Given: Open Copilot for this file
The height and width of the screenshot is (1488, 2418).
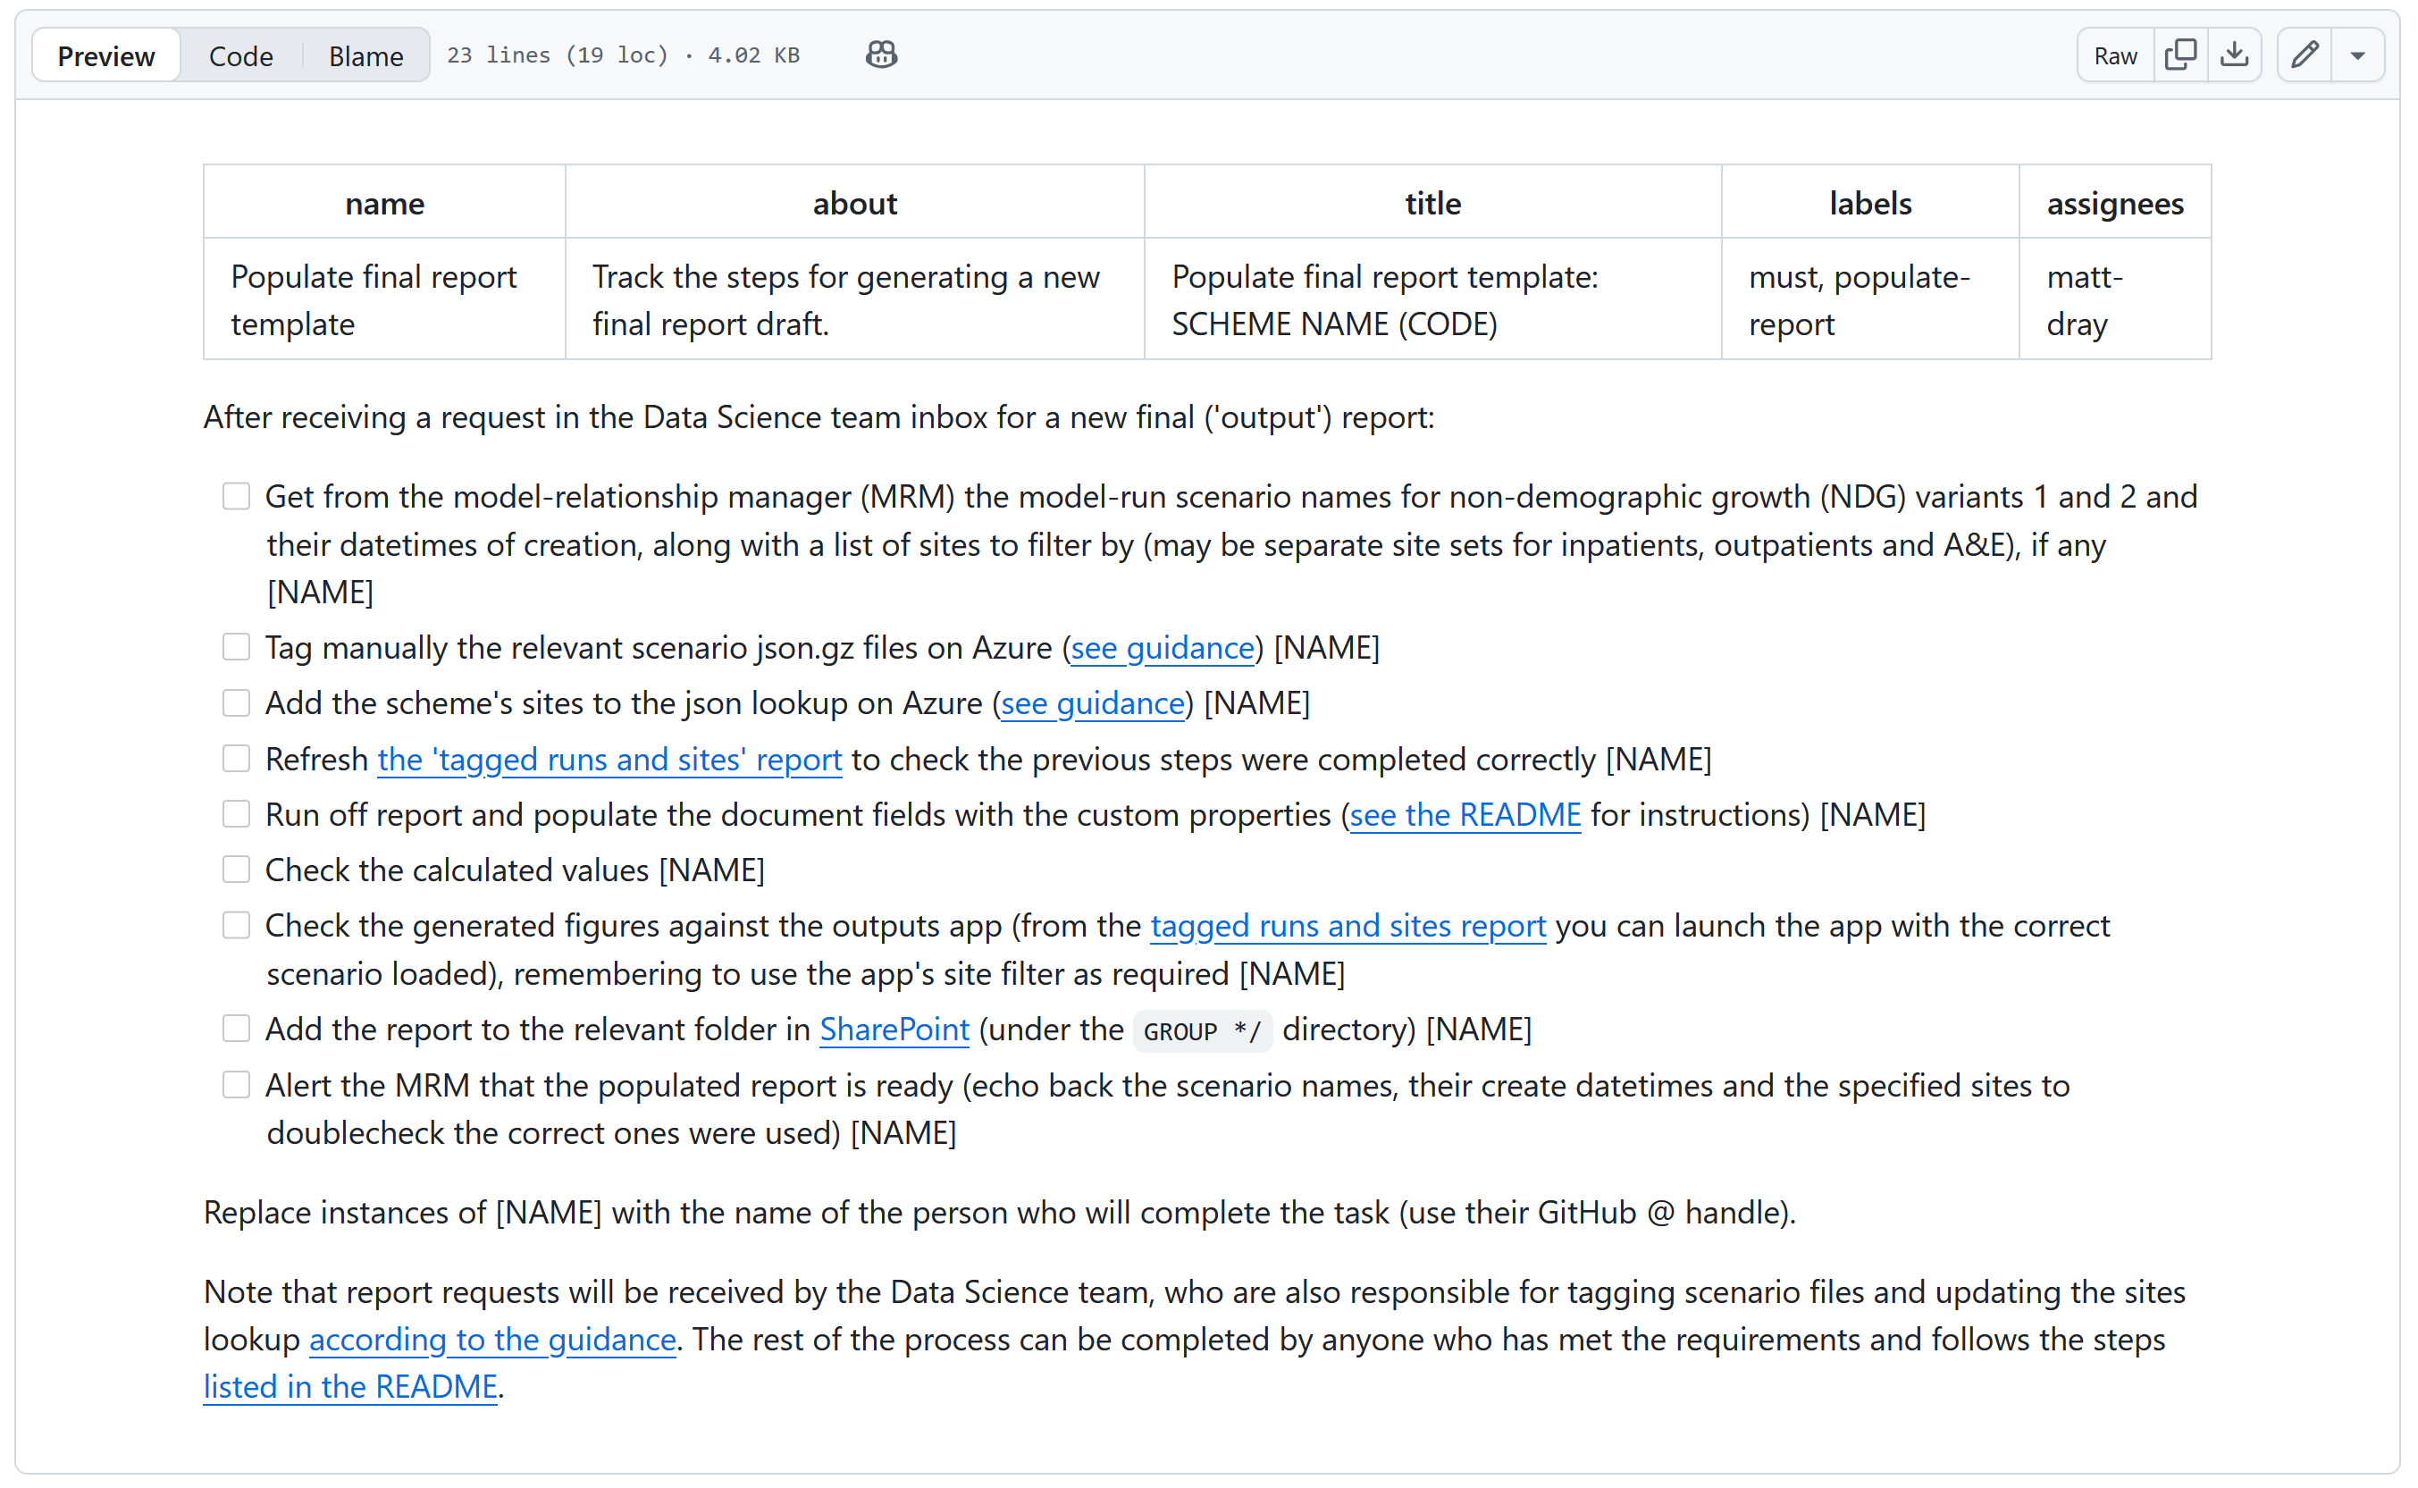Looking at the screenshot, I should pos(880,55).
